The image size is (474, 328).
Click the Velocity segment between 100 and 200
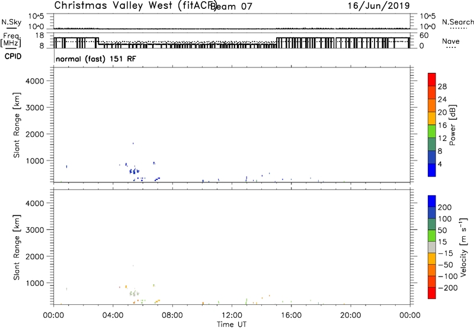(432, 213)
